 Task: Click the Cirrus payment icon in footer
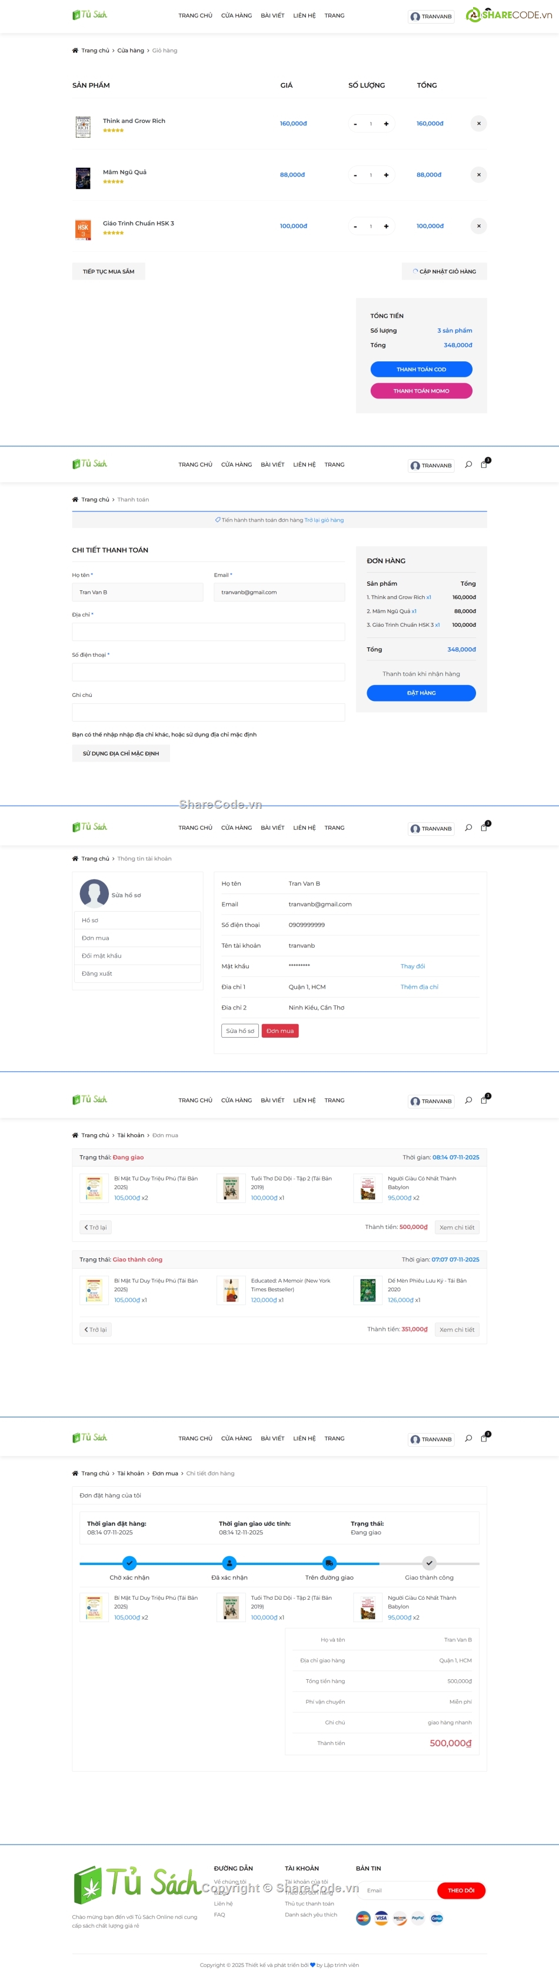(x=437, y=1918)
